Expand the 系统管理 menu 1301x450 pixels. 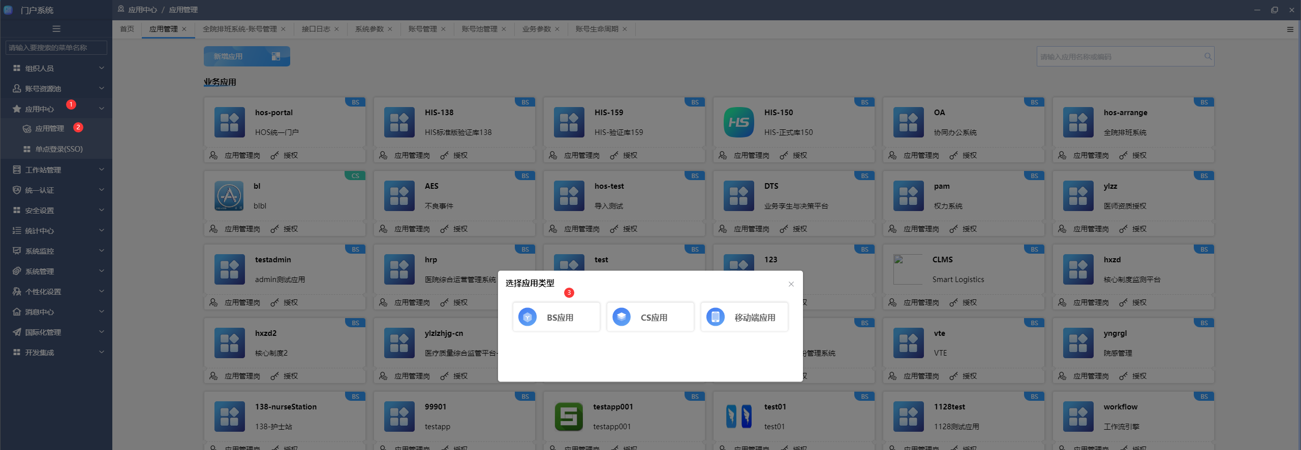(56, 271)
